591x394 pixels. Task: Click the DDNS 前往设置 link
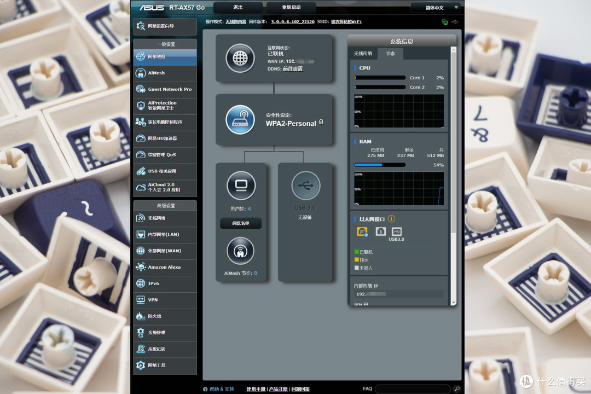click(293, 69)
